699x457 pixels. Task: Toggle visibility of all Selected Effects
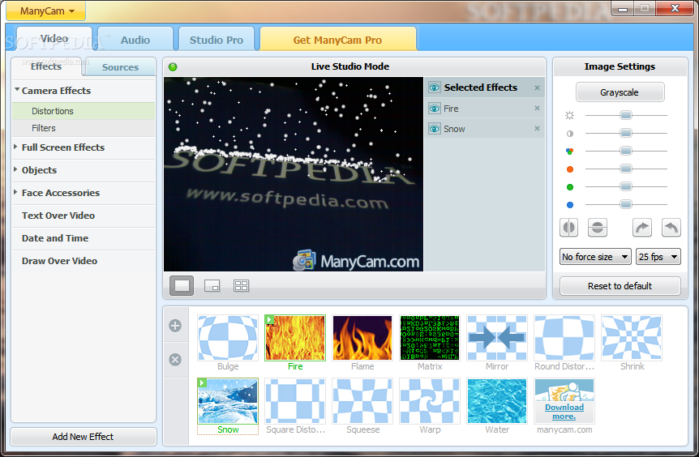[x=435, y=88]
